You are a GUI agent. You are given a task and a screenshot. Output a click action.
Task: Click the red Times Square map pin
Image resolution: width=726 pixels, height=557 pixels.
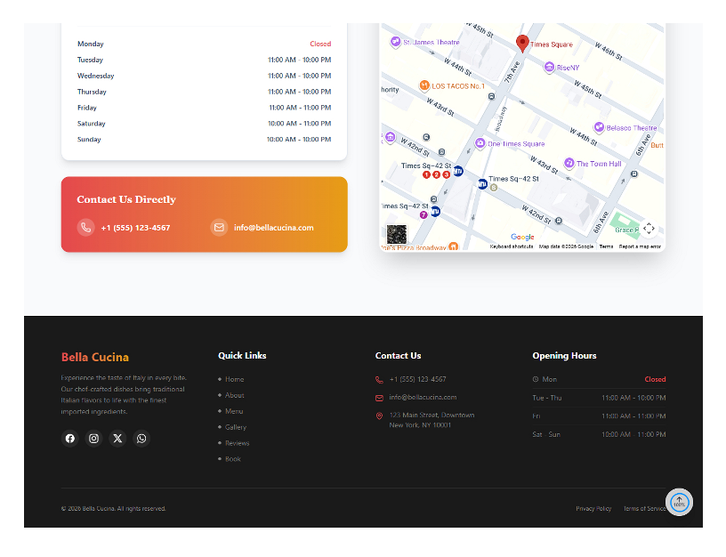[522, 44]
